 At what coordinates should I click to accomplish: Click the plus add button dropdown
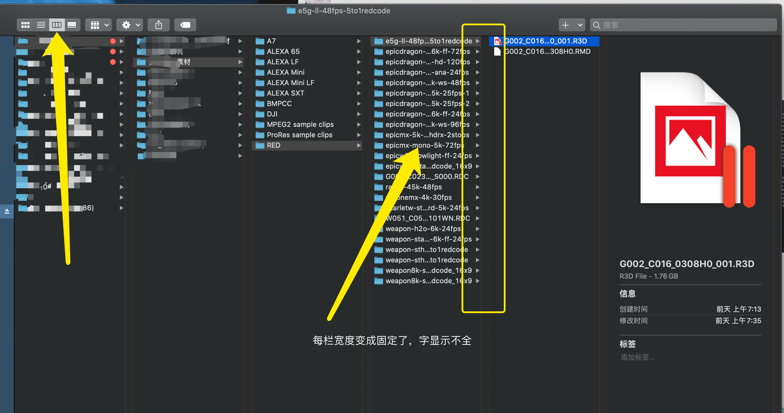tap(571, 25)
